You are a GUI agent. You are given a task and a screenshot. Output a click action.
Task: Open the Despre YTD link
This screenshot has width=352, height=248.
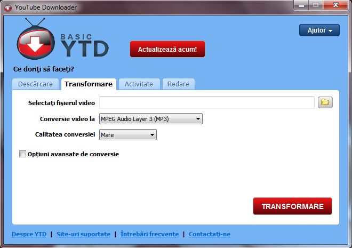click(29, 234)
